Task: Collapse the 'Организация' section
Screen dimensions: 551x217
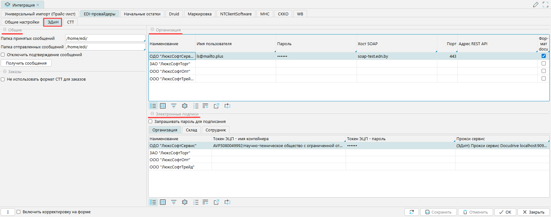Action: coord(152,29)
